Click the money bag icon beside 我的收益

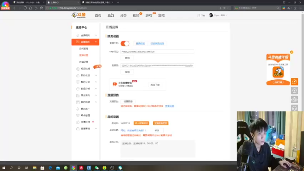78,75
